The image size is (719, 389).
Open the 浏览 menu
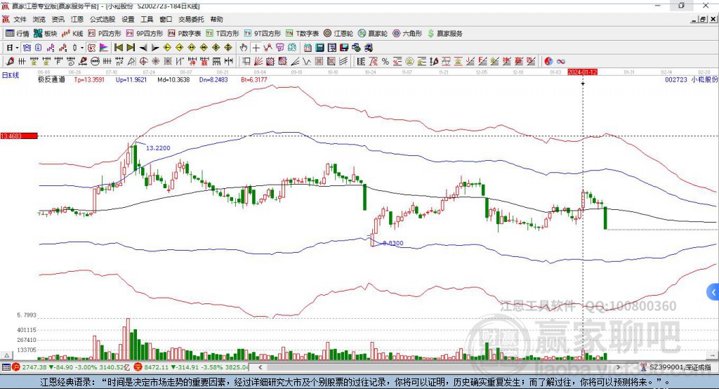pos(39,19)
